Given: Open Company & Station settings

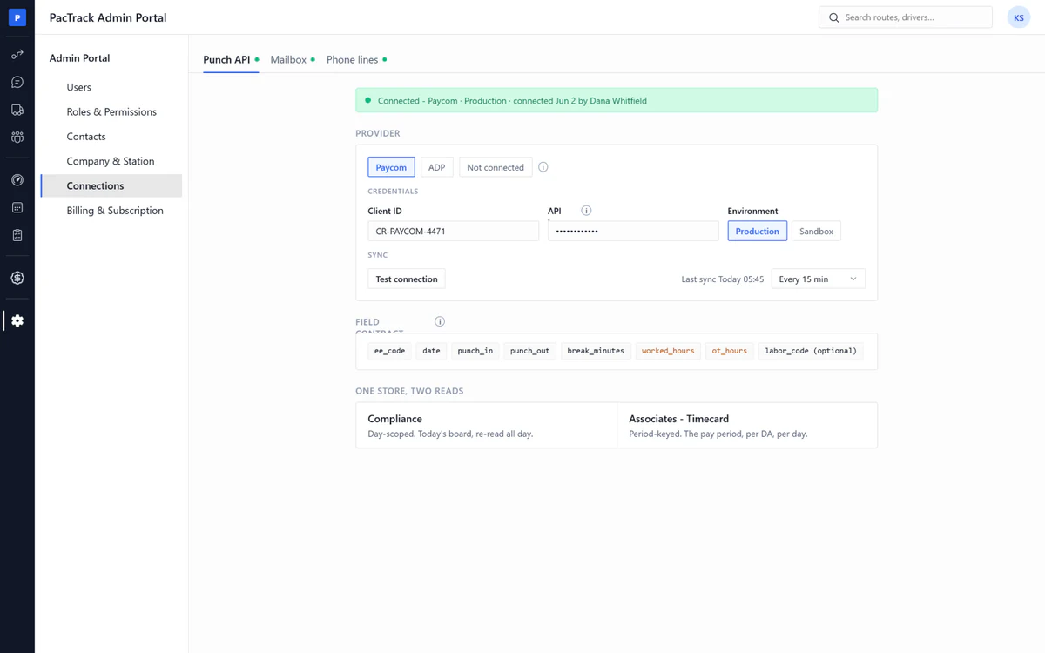Looking at the screenshot, I should pyautogui.click(x=111, y=161).
